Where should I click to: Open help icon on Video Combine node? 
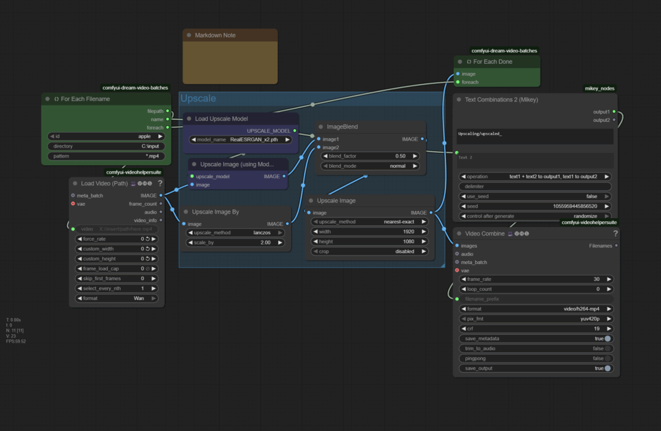click(x=615, y=234)
